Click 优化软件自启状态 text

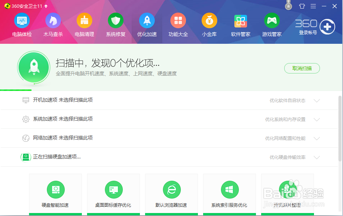tap(288, 100)
